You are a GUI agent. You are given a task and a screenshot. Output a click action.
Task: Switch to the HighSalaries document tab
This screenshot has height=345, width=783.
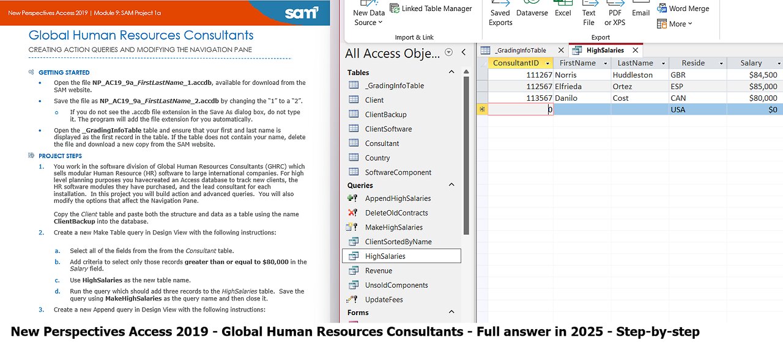pos(605,51)
